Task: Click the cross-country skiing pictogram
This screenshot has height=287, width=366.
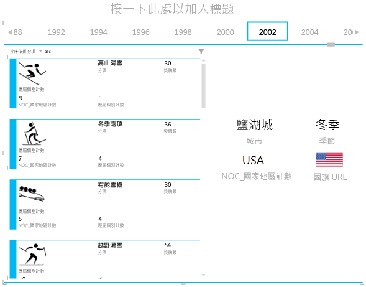Action: (x=32, y=254)
